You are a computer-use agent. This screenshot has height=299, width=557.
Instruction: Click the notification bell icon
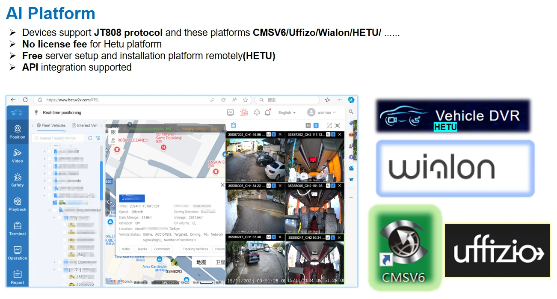pos(268,112)
